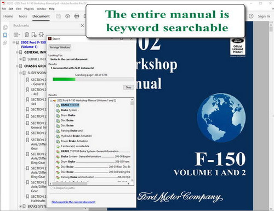Viewport: 274px width, 211px height.
Task: Close the Bookmarks panel with X
Action: click(x=82, y=25)
